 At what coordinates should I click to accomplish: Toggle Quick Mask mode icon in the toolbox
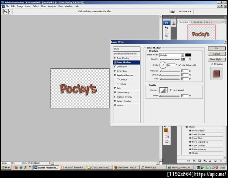tap(167, 137)
